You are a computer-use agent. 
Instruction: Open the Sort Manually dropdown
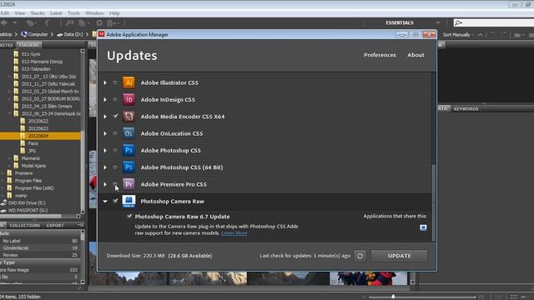[458, 35]
